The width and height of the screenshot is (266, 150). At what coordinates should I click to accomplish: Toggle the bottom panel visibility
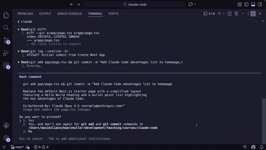click(253, 5)
